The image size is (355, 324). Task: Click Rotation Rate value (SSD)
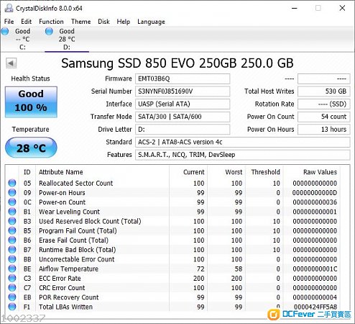324,104
